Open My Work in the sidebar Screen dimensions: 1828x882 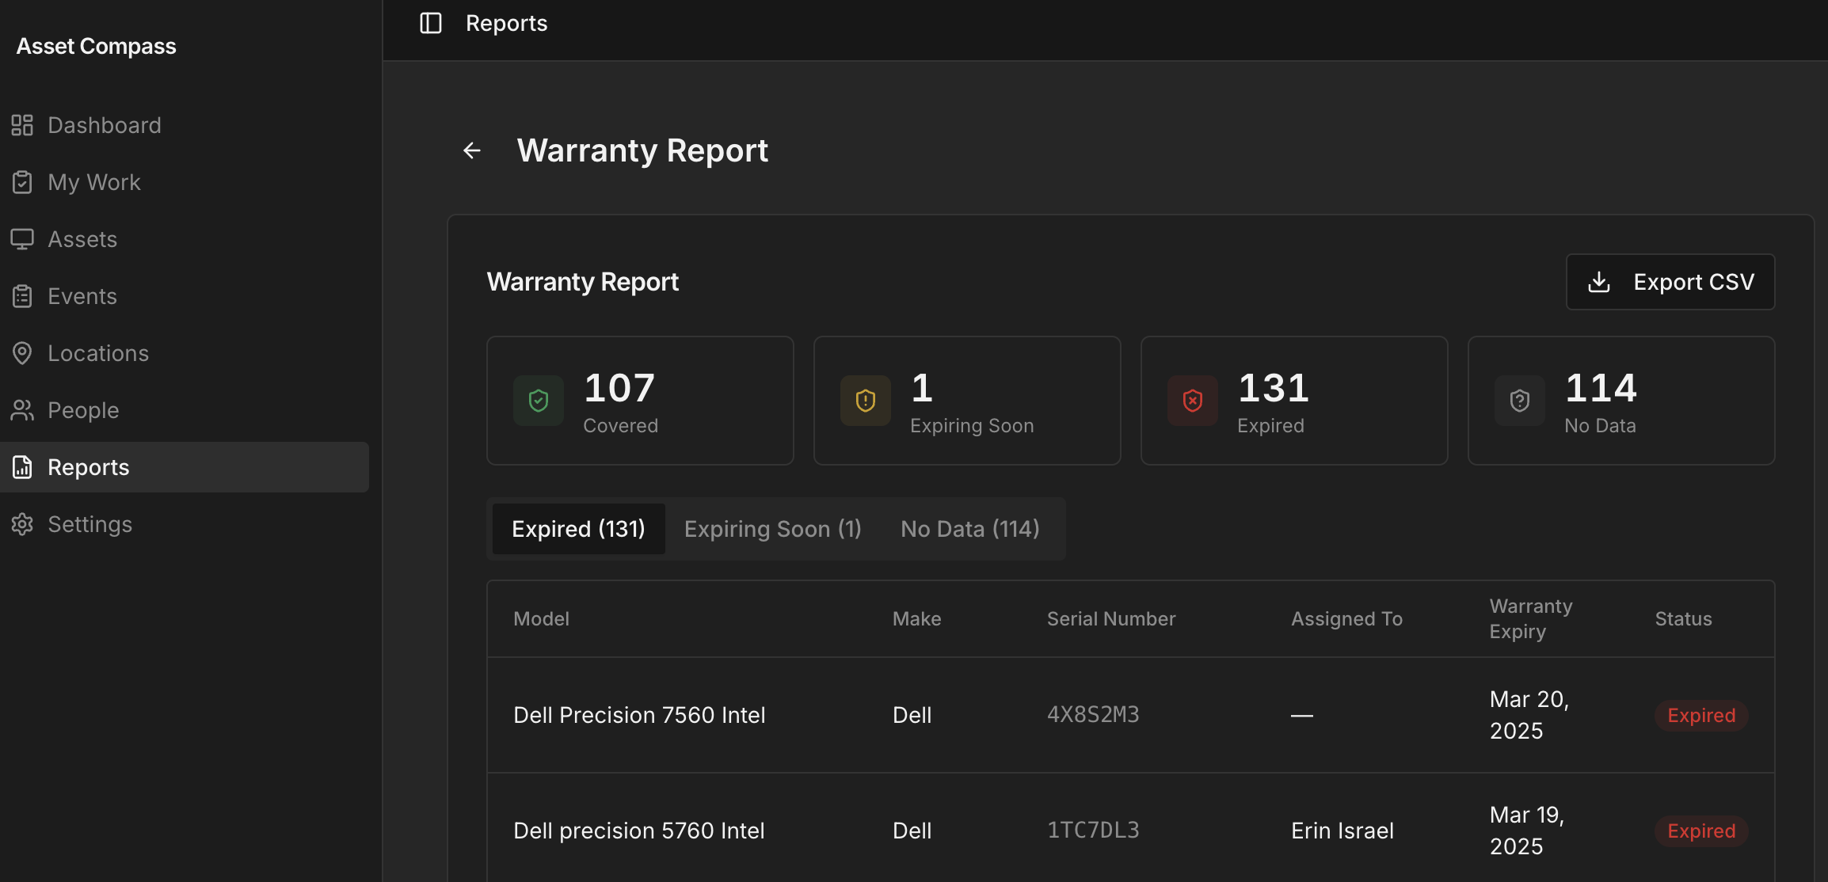(185, 182)
